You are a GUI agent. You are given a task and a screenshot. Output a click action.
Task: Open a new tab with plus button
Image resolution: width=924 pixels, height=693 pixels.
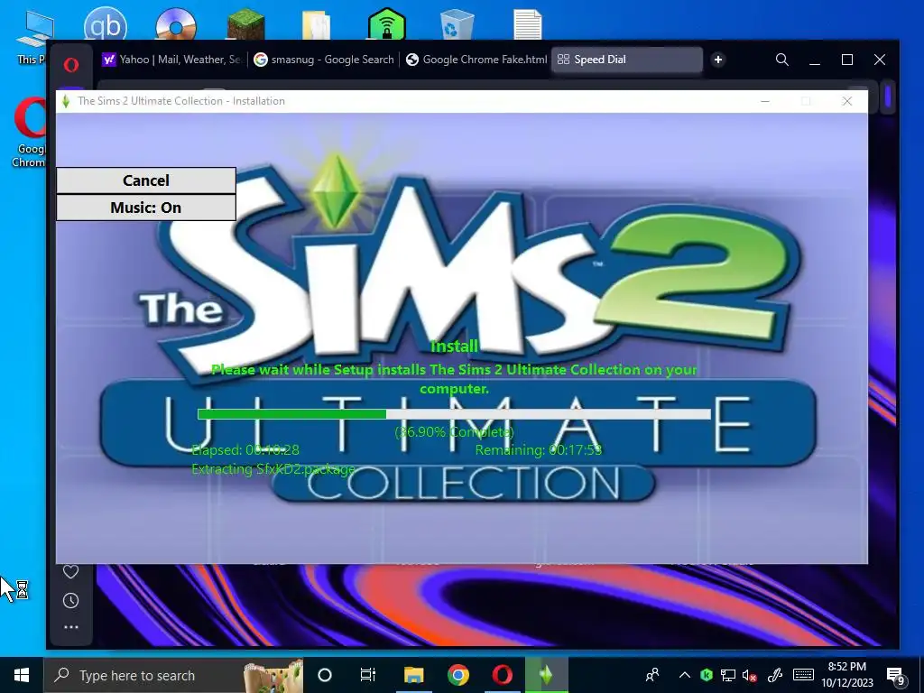coord(717,60)
